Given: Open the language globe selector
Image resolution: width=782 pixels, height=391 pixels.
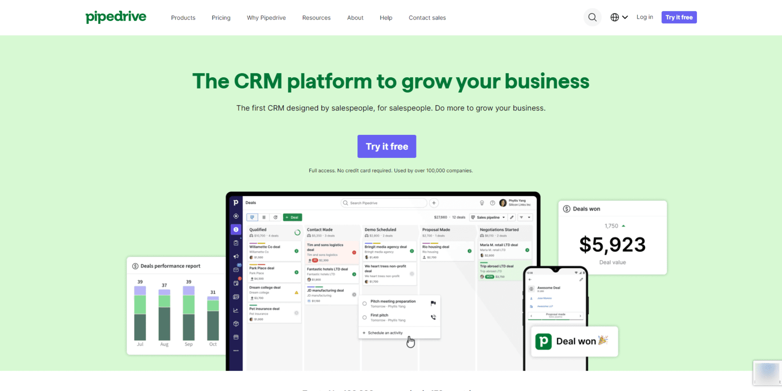Looking at the screenshot, I should point(619,18).
